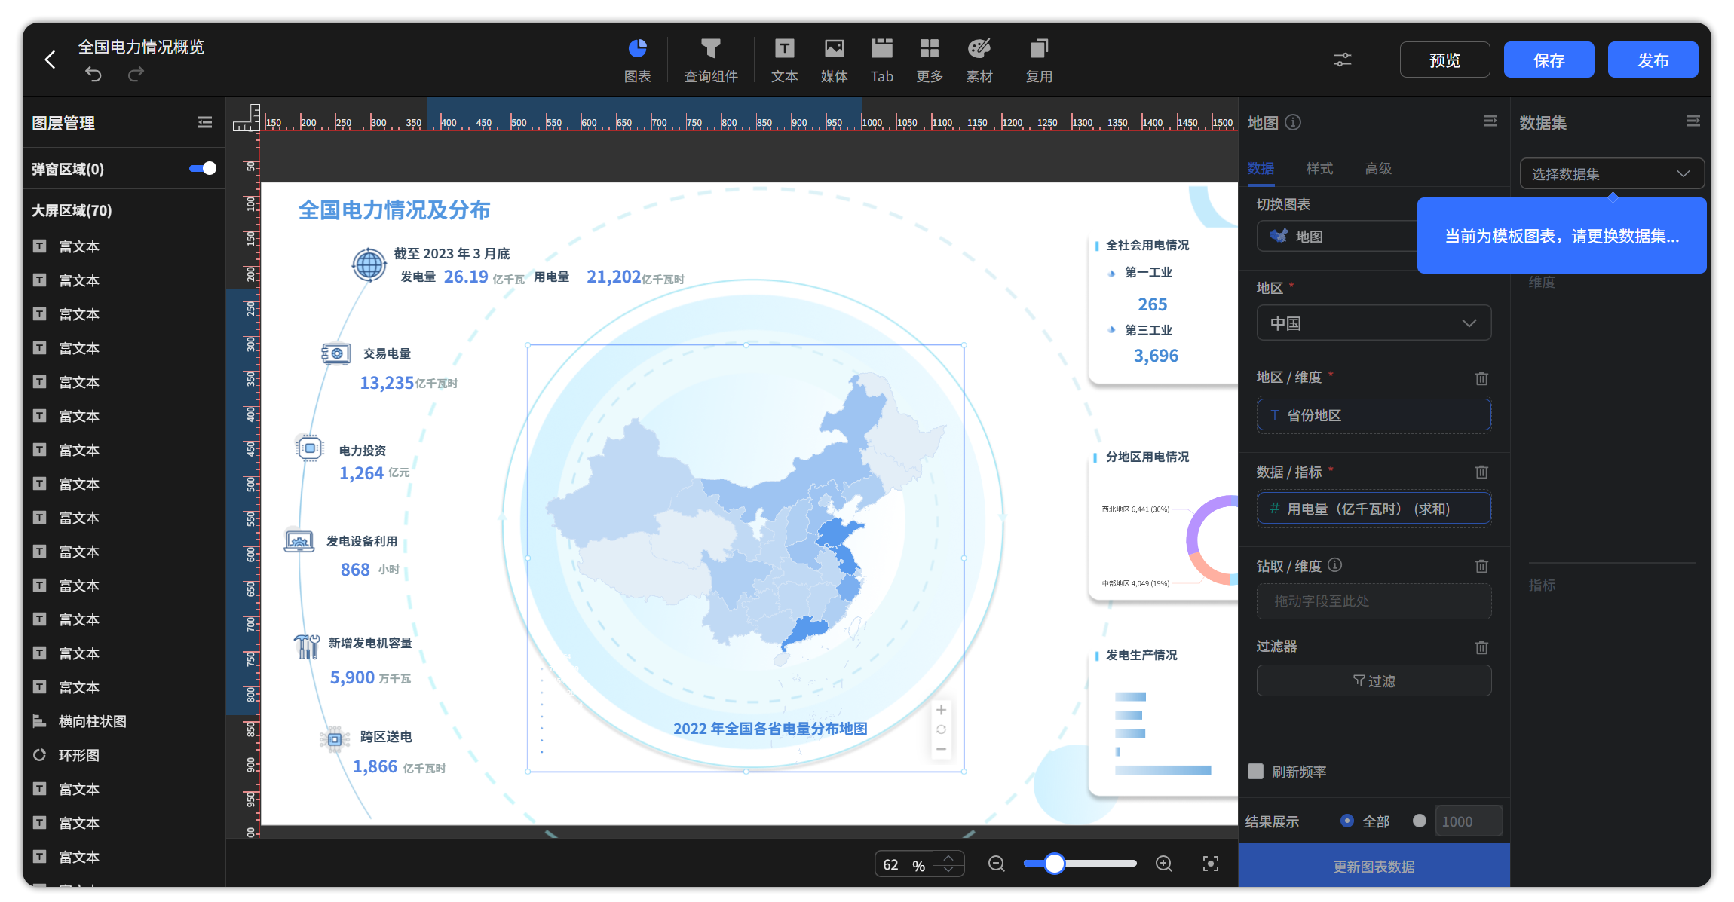Zoom in on the canvas
Image resolution: width=1734 pixels, height=902 pixels.
tap(1164, 864)
